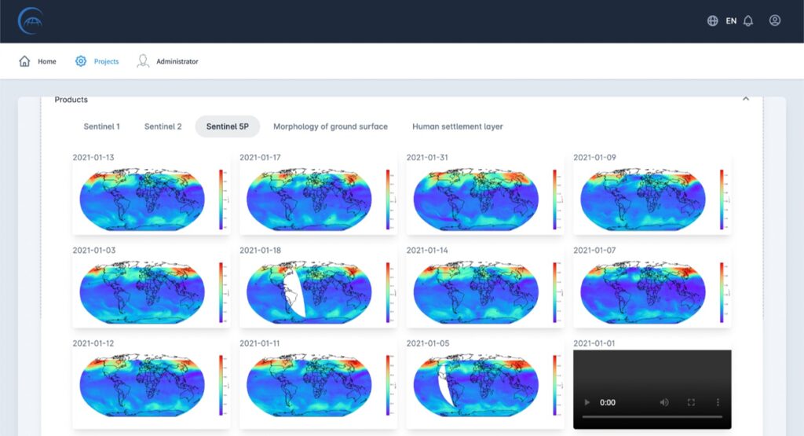The width and height of the screenshot is (804, 436).
Task: Click the video progress bar
Action: tap(652, 417)
